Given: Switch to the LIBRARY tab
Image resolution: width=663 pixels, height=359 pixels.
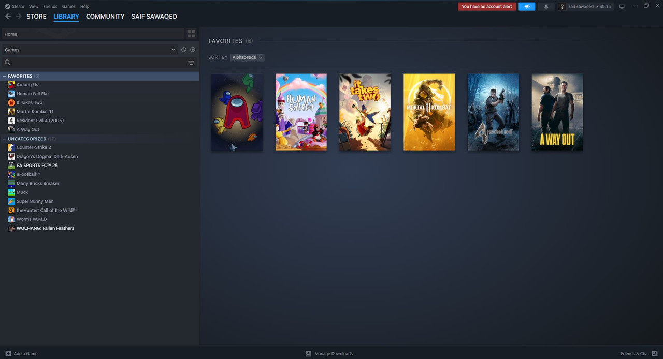Looking at the screenshot, I should 66,17.
